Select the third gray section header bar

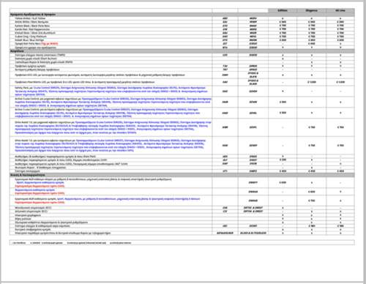(182, 175)
